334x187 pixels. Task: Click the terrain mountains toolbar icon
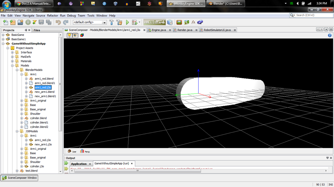[193, 22]
